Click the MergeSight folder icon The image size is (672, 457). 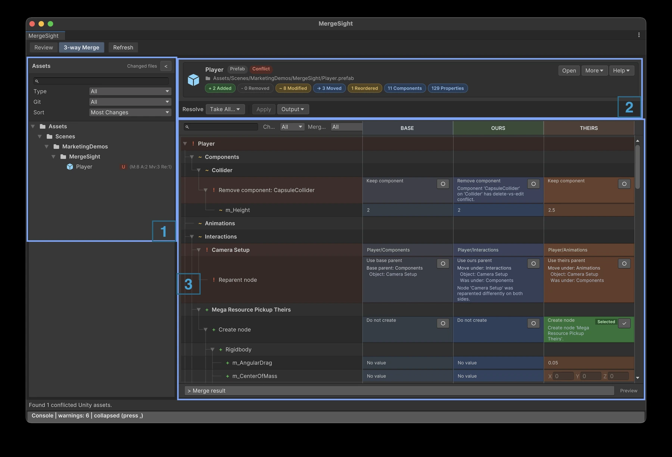63,157
